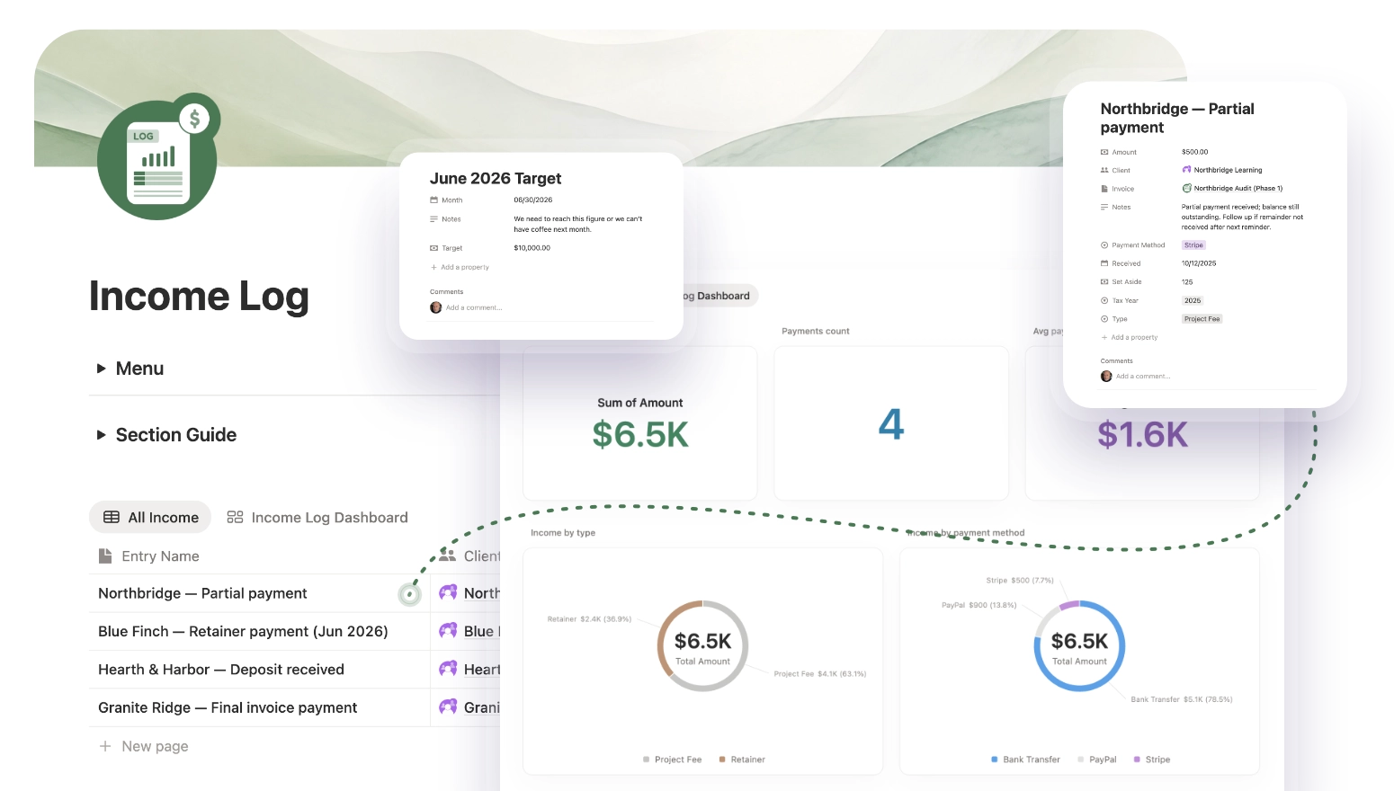1394x791 pixels.
Task: Click the Client property icon in Northbridge card
Action: pos(1104,170)
